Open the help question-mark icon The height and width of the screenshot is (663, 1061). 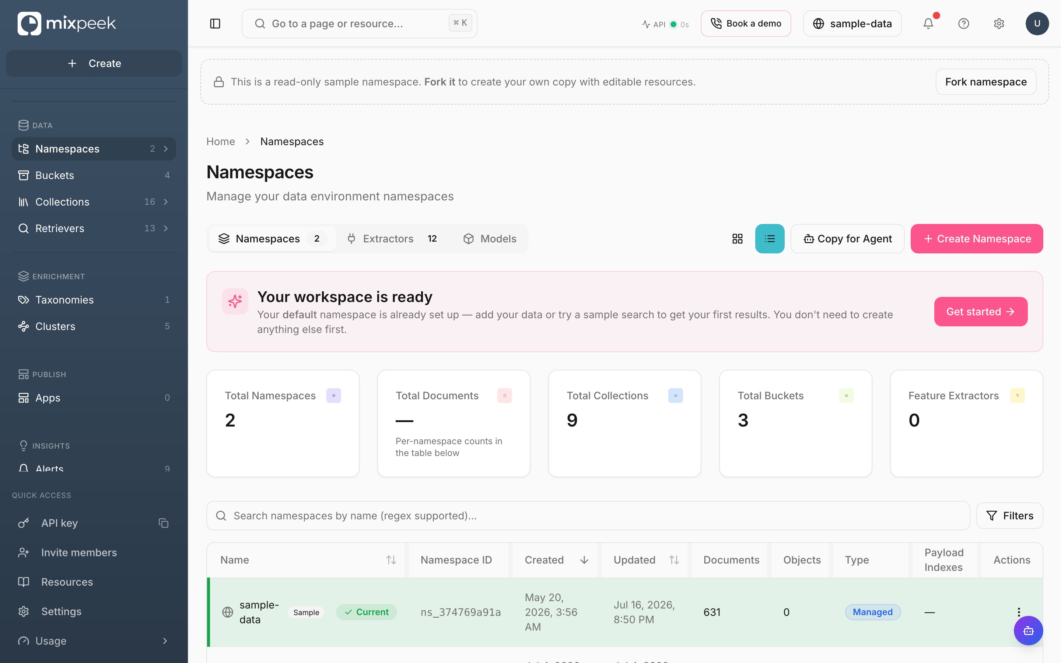(963, 24)
